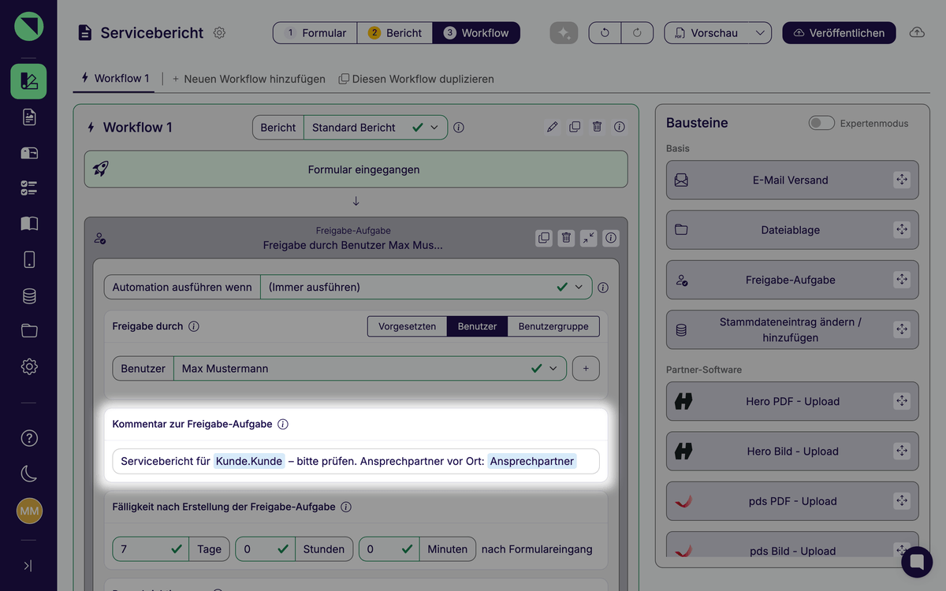Open settings gear in left sidebar
The image size is (946, 591).
tap(29, 366)
